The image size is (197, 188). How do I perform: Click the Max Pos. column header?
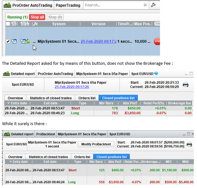[142, 24]
